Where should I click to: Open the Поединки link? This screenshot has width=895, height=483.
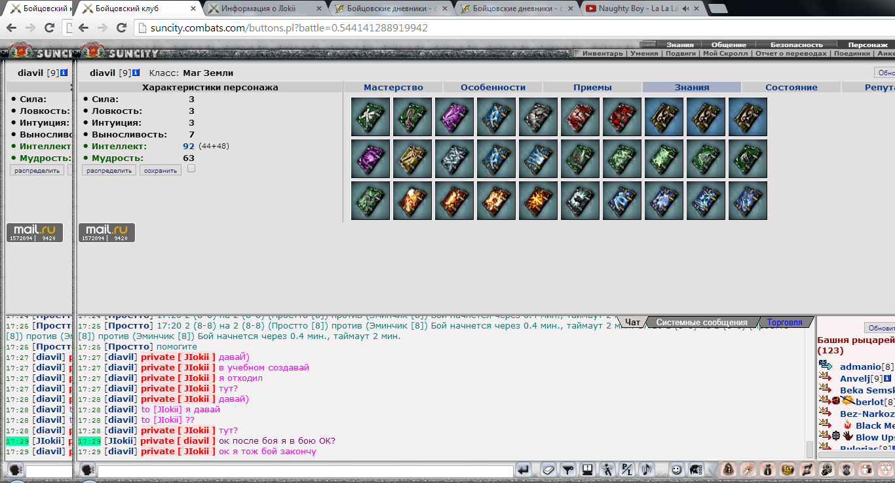pyautogui.click(x=852, y=54)
